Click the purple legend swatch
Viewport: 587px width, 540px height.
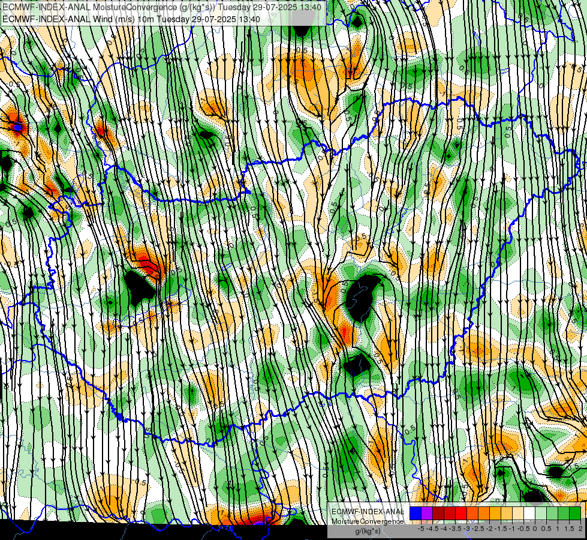427,513
